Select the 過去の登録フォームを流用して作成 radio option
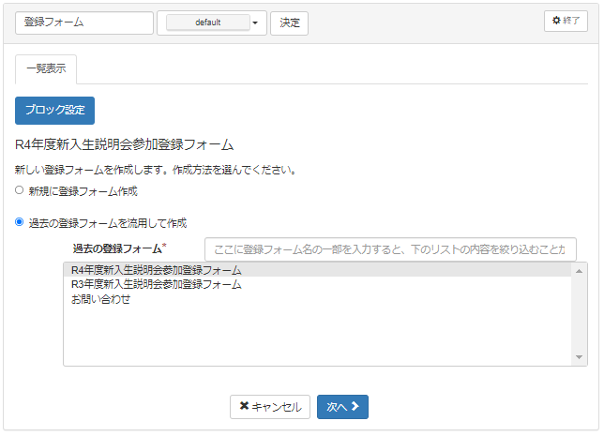Image resolution: width=604 pixels, height=436 pixels. tap(20, 223)
